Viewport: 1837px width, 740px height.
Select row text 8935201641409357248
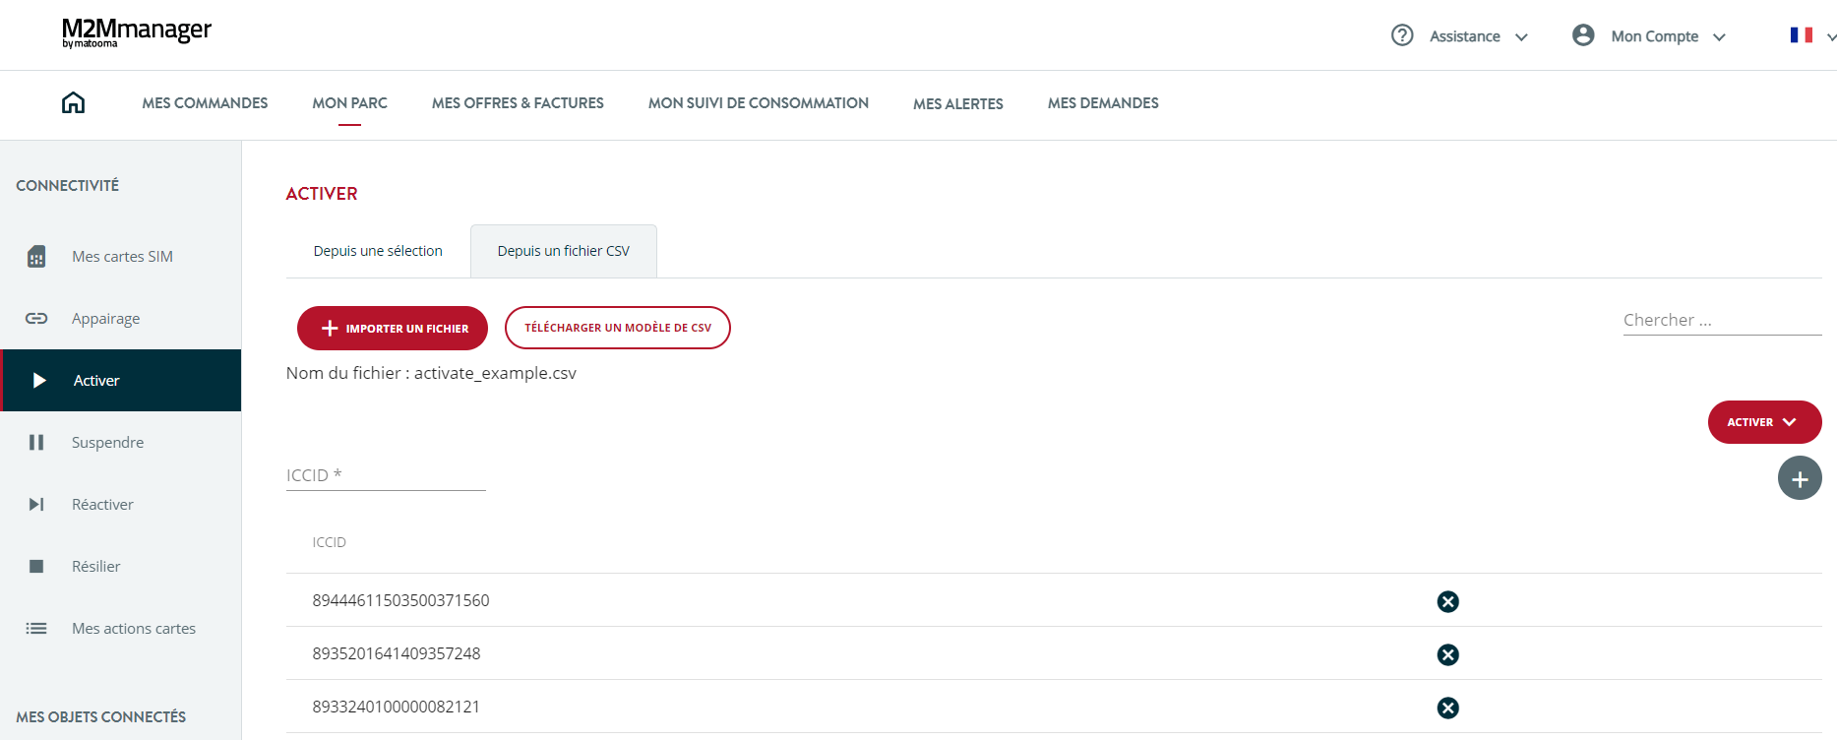click(x=397, y=653)
